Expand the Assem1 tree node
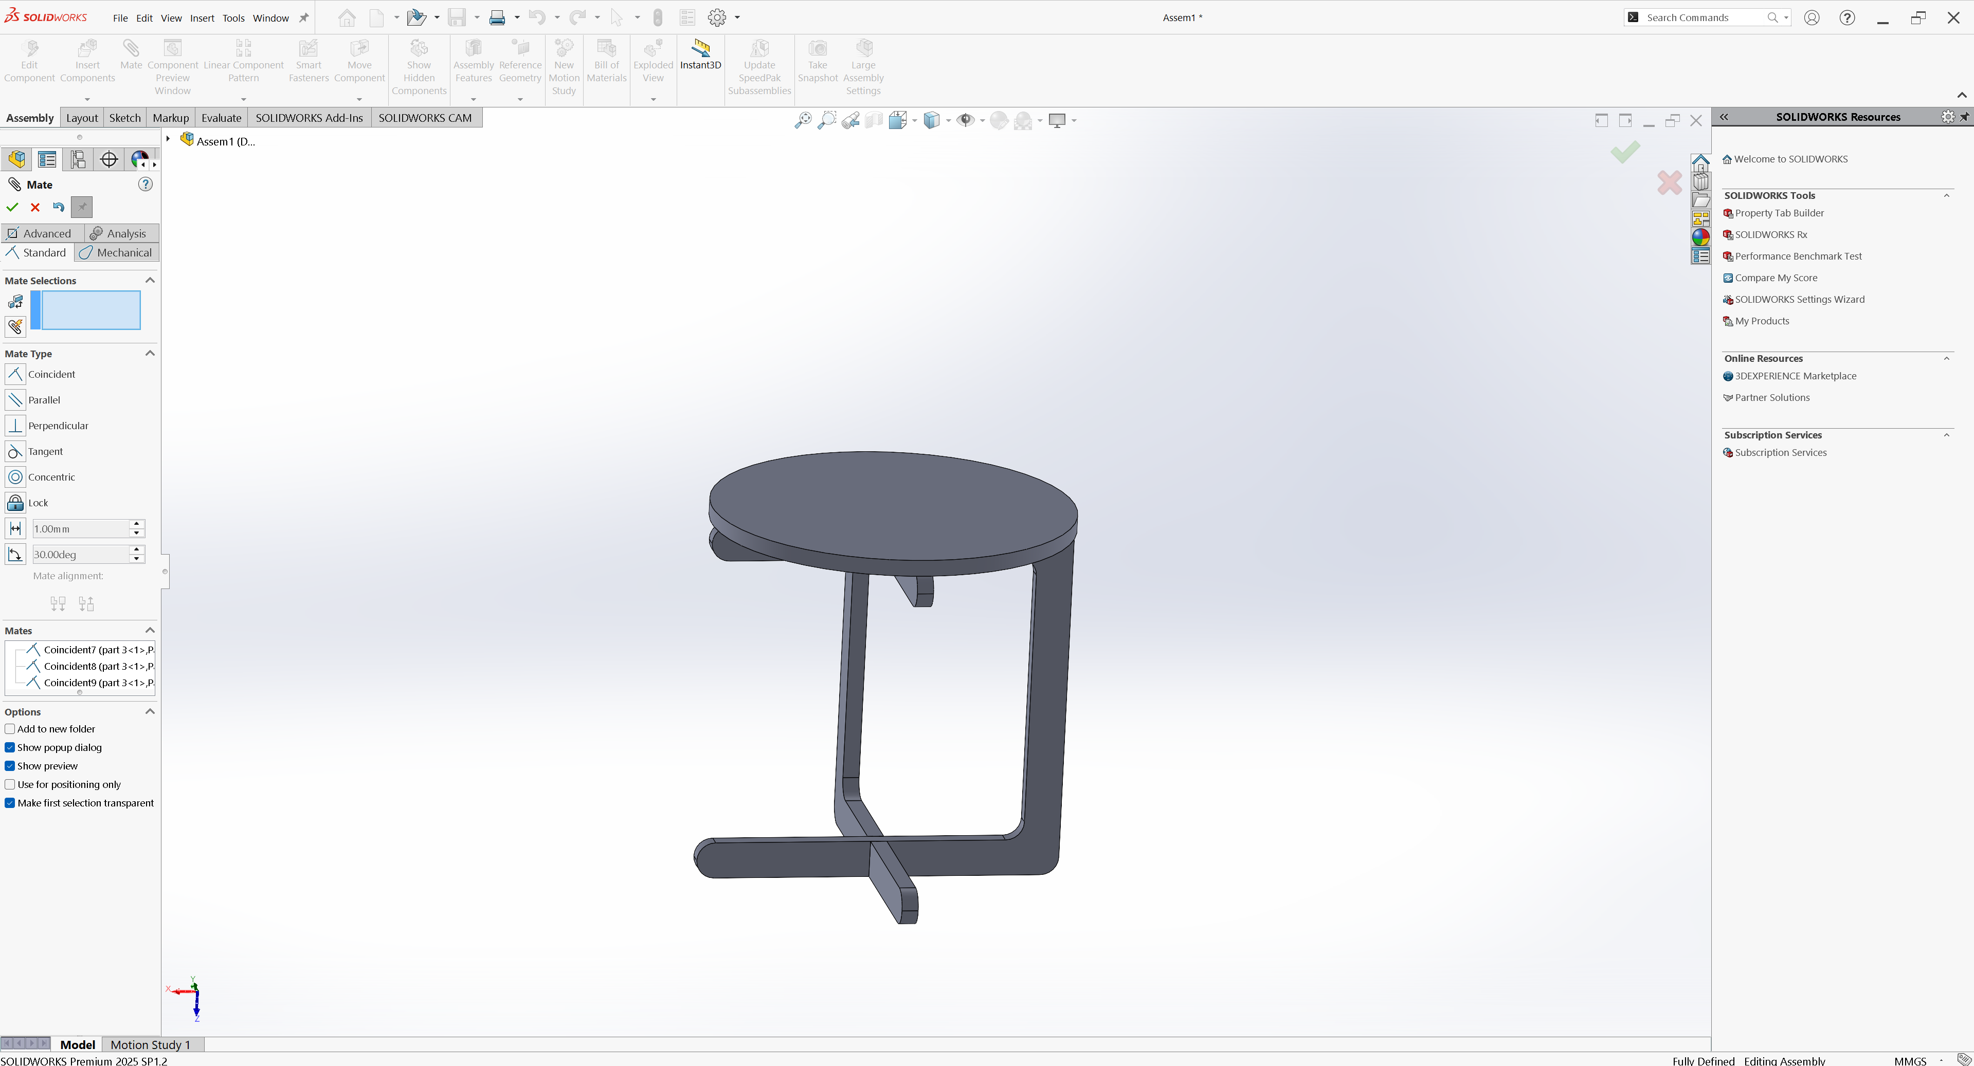 (168, 139)
